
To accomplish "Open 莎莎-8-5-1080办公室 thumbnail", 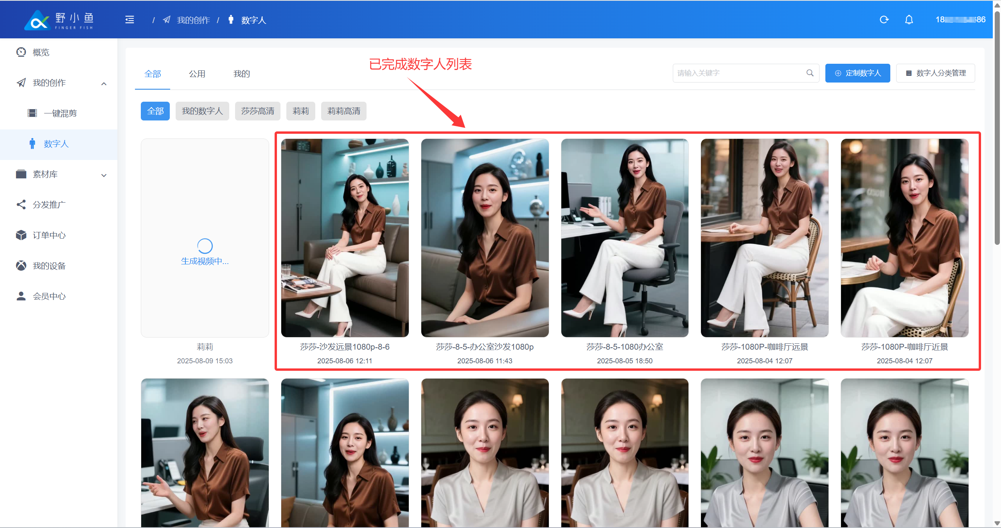I will click(624, 238).
